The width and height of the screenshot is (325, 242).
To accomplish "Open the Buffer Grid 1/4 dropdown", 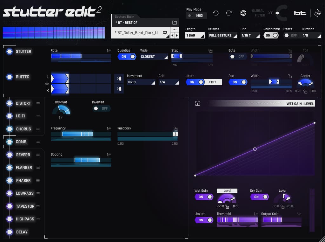I will click(x=169, y=82).
